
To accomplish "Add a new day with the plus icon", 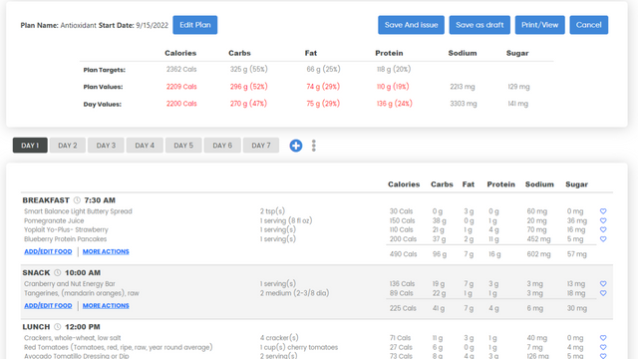I will pyautogui.click(x=296, y=146).
